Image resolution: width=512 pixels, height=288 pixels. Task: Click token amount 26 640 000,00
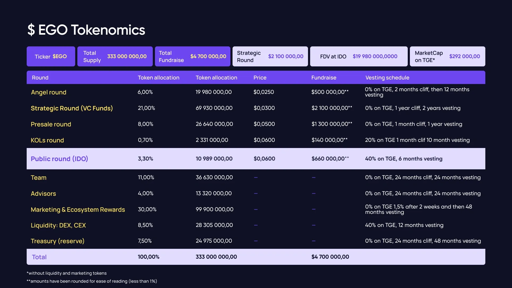tap(214, 124)
